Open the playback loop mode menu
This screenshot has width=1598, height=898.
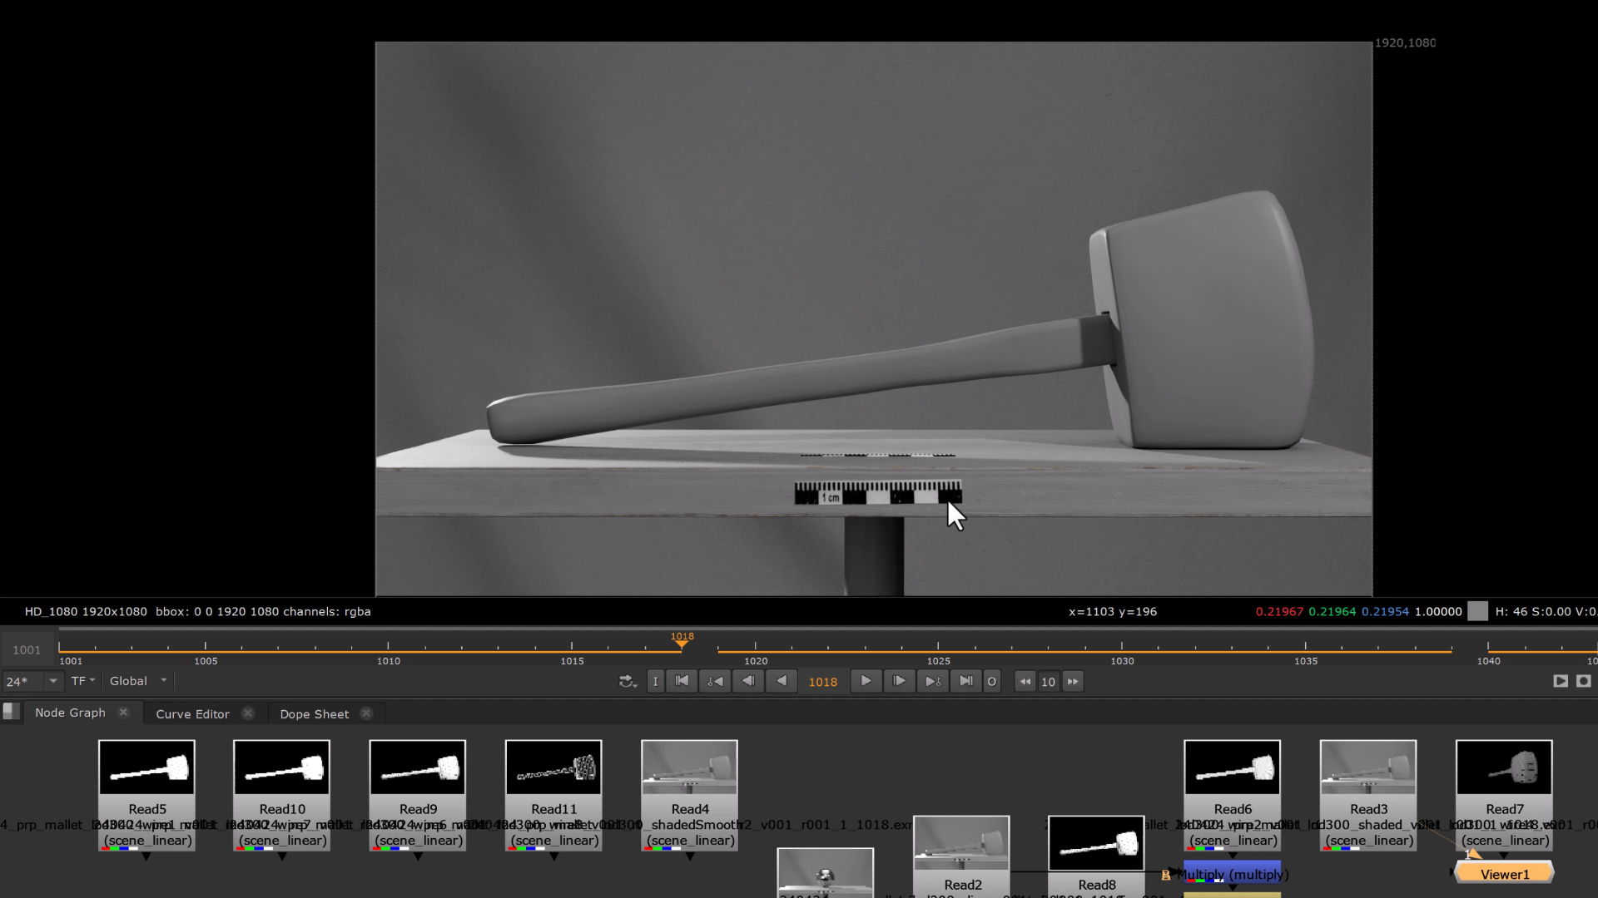coord(628,682)
